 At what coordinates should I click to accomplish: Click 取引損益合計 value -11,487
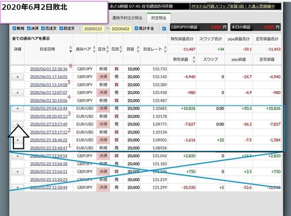click(x=189, y=50)
